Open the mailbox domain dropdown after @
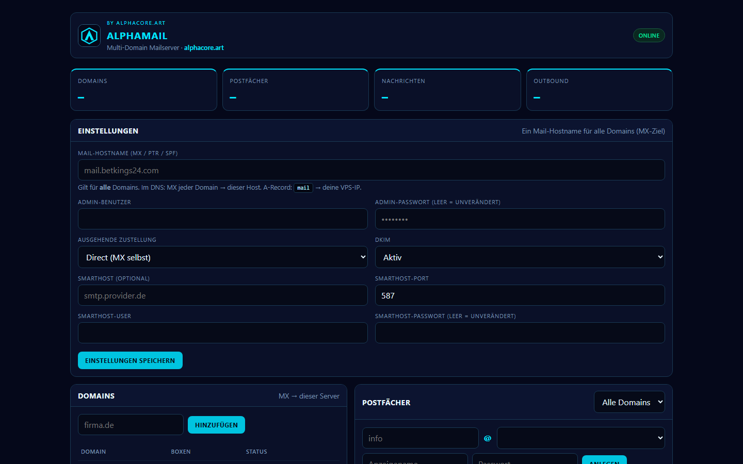The height and width of the screenshot is (464, 743). [x=581, y=438]
